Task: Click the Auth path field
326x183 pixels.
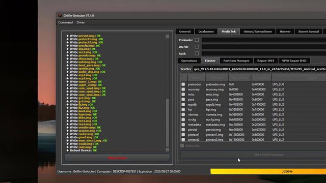Action: click(264, 53)
